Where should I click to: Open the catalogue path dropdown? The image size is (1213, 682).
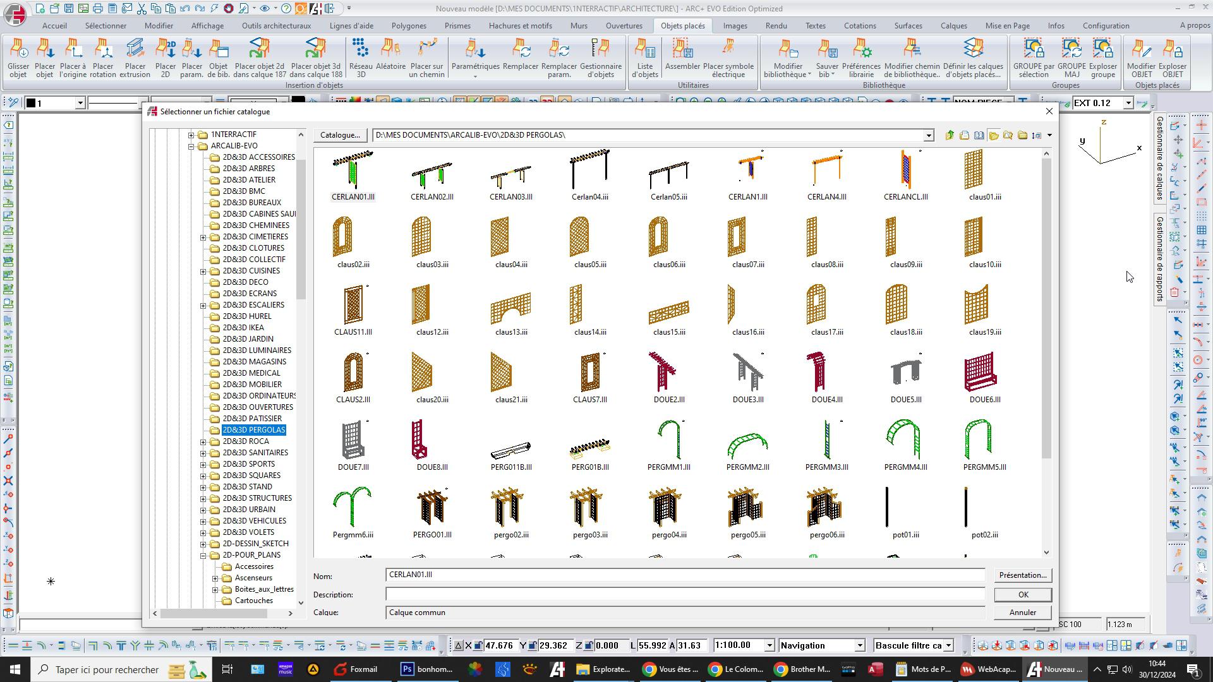pyautogui.click(x=928, y=135)
